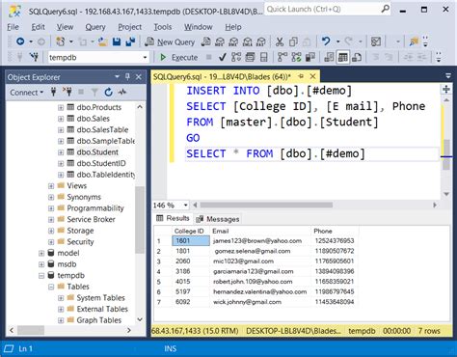
Task: Expand the dbo.Student table node
Action: [x=61, y=152]
